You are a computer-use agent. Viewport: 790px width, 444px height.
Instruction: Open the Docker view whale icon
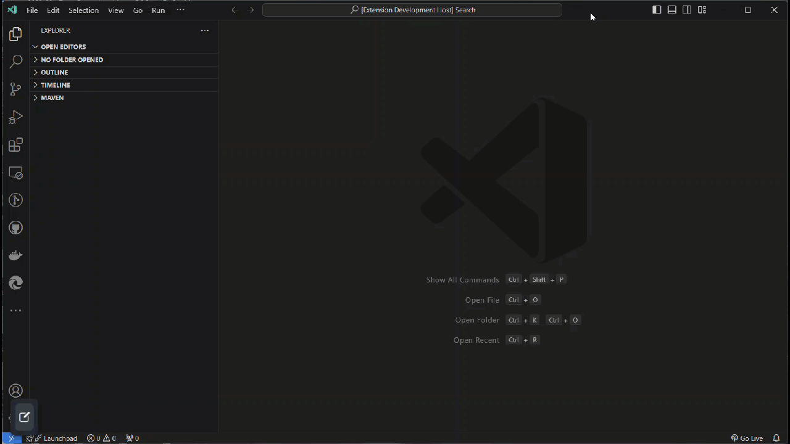tap(15, 255)
